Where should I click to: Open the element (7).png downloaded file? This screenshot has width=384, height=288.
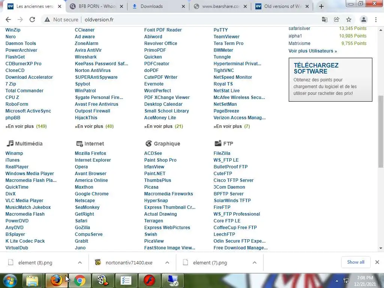tap(210, 262)
